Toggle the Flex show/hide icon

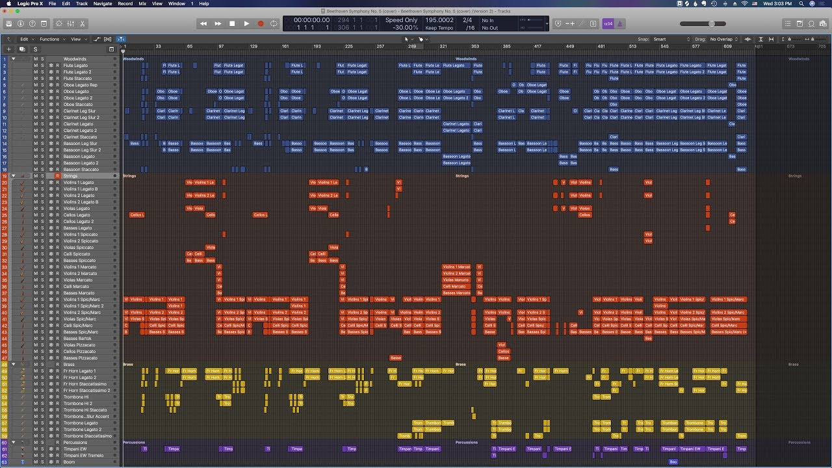click(x=107, y=39)
